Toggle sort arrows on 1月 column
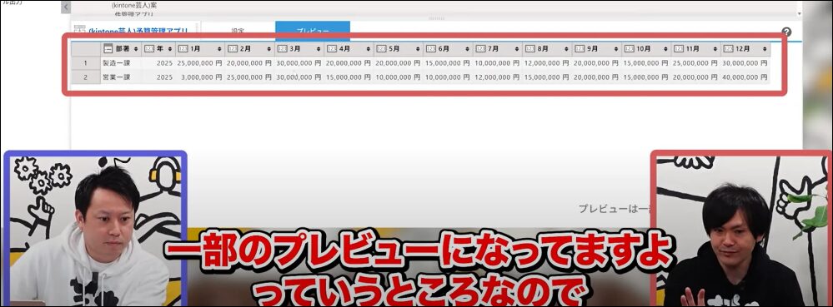This screenshot has width=833, height=307. click(x=219, y=49)
